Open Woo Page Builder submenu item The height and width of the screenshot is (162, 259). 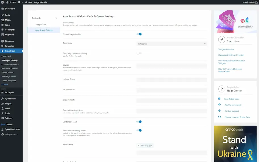click(9, 76)
